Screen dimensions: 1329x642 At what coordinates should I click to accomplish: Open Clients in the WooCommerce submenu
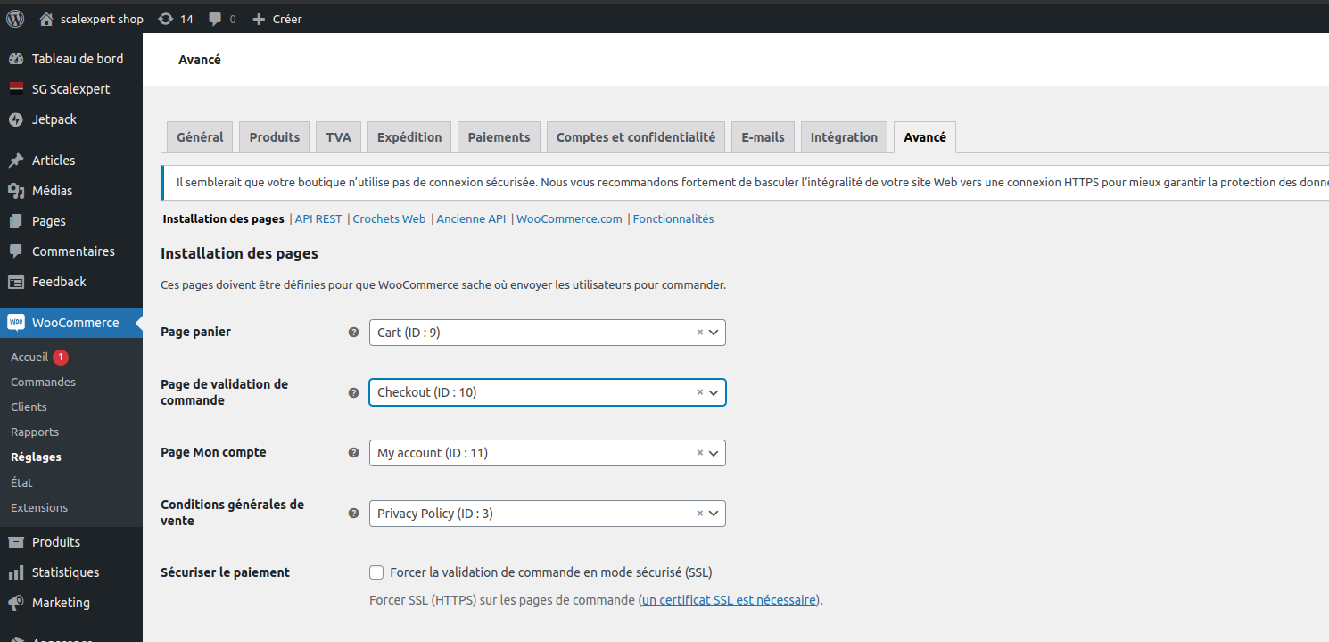[x=29, y=407]
